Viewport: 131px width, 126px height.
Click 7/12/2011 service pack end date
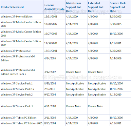[116, 123]
